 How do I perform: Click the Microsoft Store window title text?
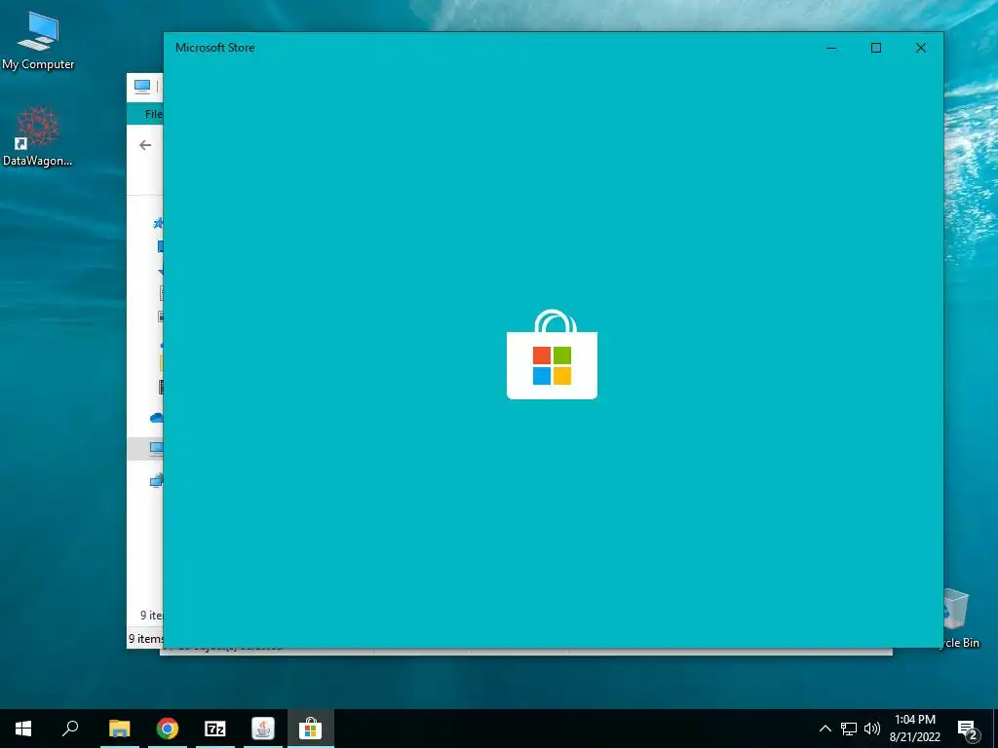click(215, 48)
